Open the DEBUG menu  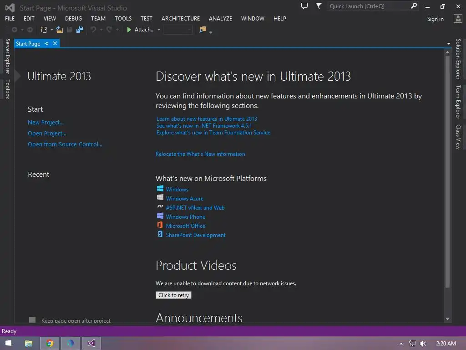tap(73, 18)
